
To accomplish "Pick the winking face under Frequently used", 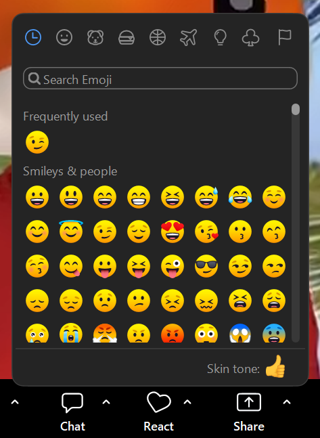I will pos(37,142).
